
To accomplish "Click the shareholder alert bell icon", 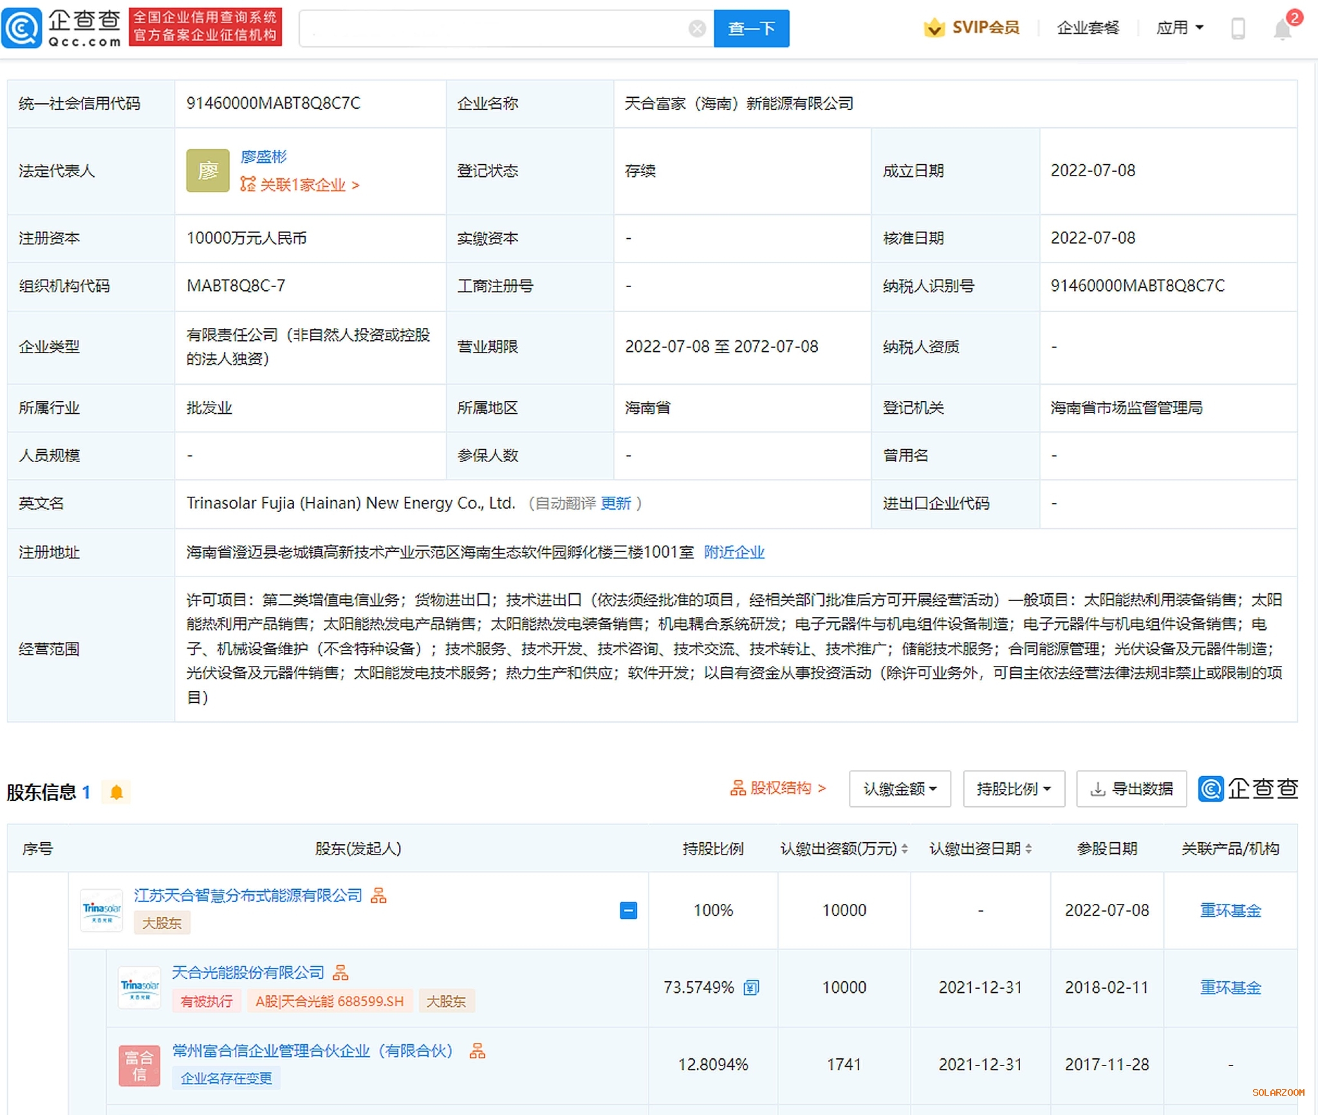I will [116, 792].
